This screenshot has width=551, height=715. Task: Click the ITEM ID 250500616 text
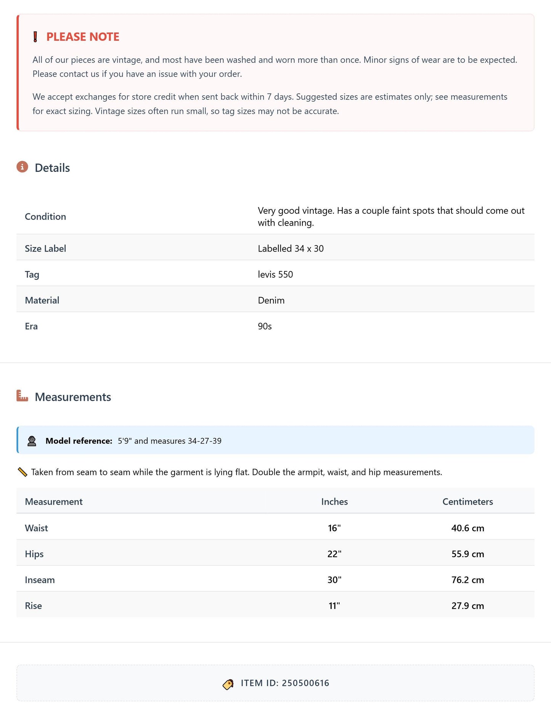point(285,683)
